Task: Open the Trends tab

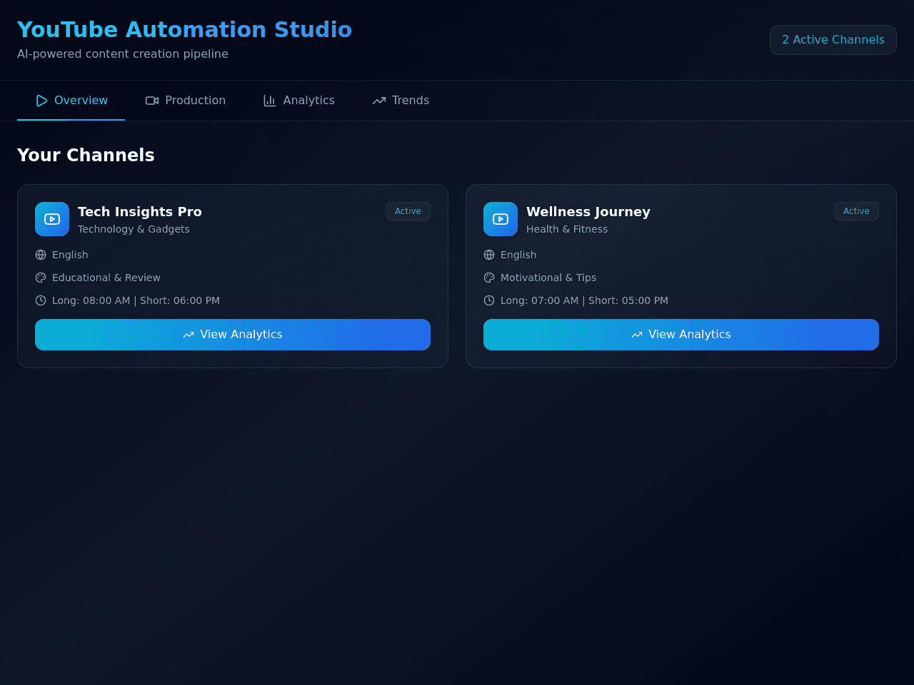Action: (x=401, y=101)
